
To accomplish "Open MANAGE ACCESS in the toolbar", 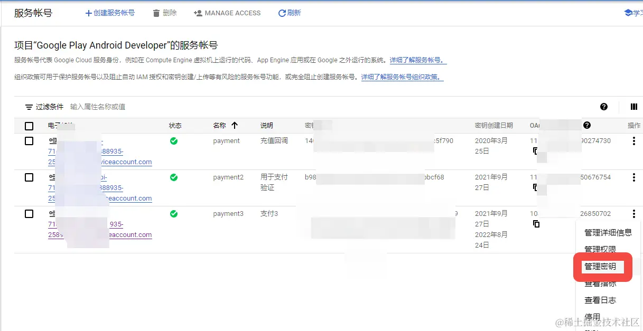I will [x=227, y=13].
